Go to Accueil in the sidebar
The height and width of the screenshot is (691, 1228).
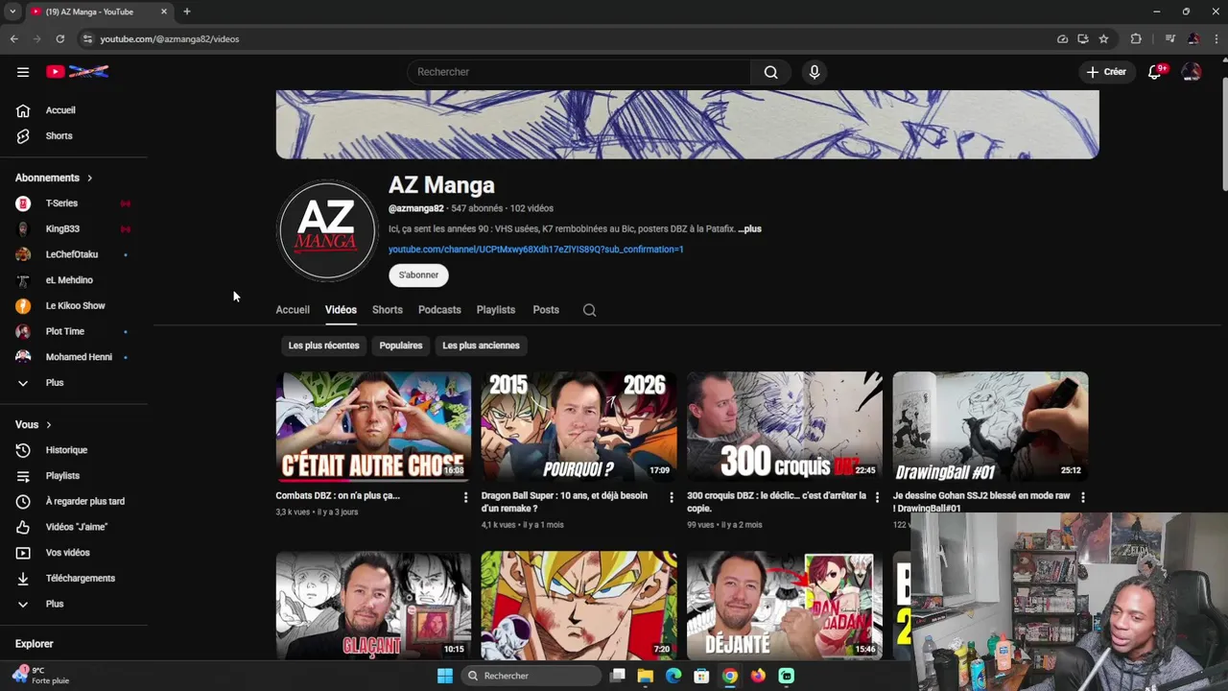[60, 110]
